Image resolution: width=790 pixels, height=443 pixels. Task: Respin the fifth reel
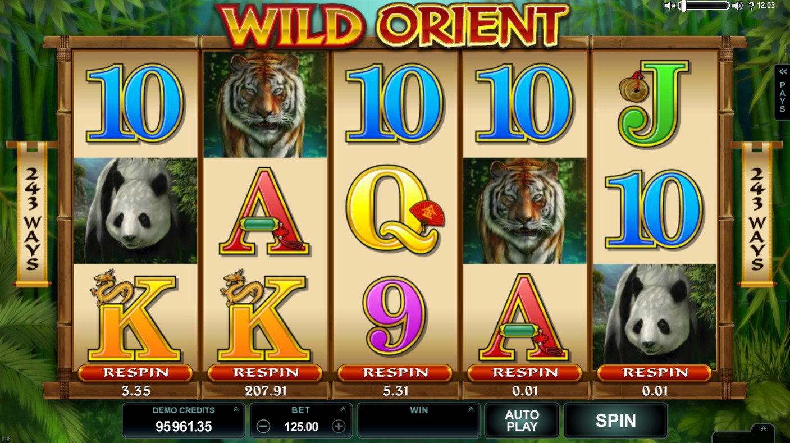pos(654,373)
